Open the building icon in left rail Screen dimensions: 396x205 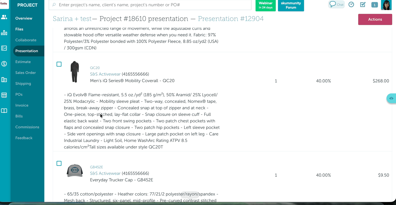(x=4, y=80)
